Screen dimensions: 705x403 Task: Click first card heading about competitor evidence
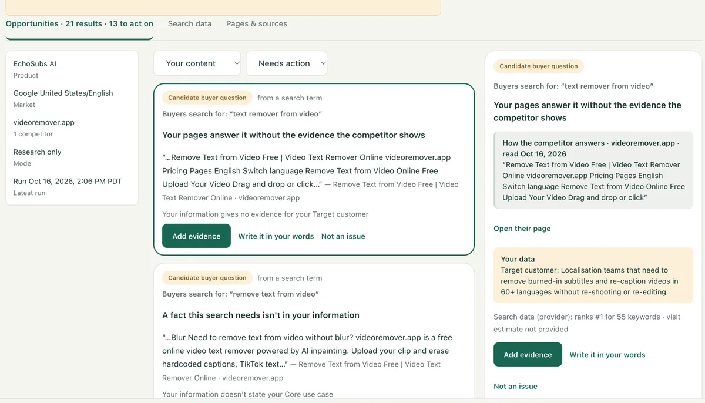pyautogui.click(x=294, y=135)
